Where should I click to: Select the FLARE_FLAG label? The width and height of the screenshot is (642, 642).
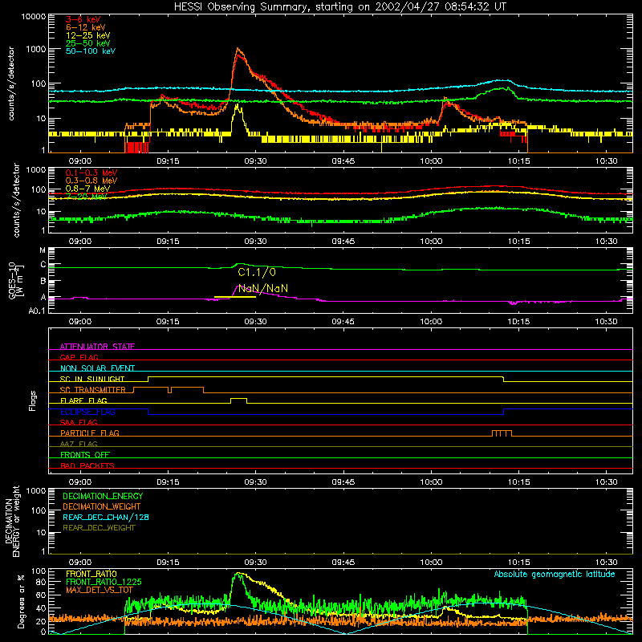click(x=83, y=400)
